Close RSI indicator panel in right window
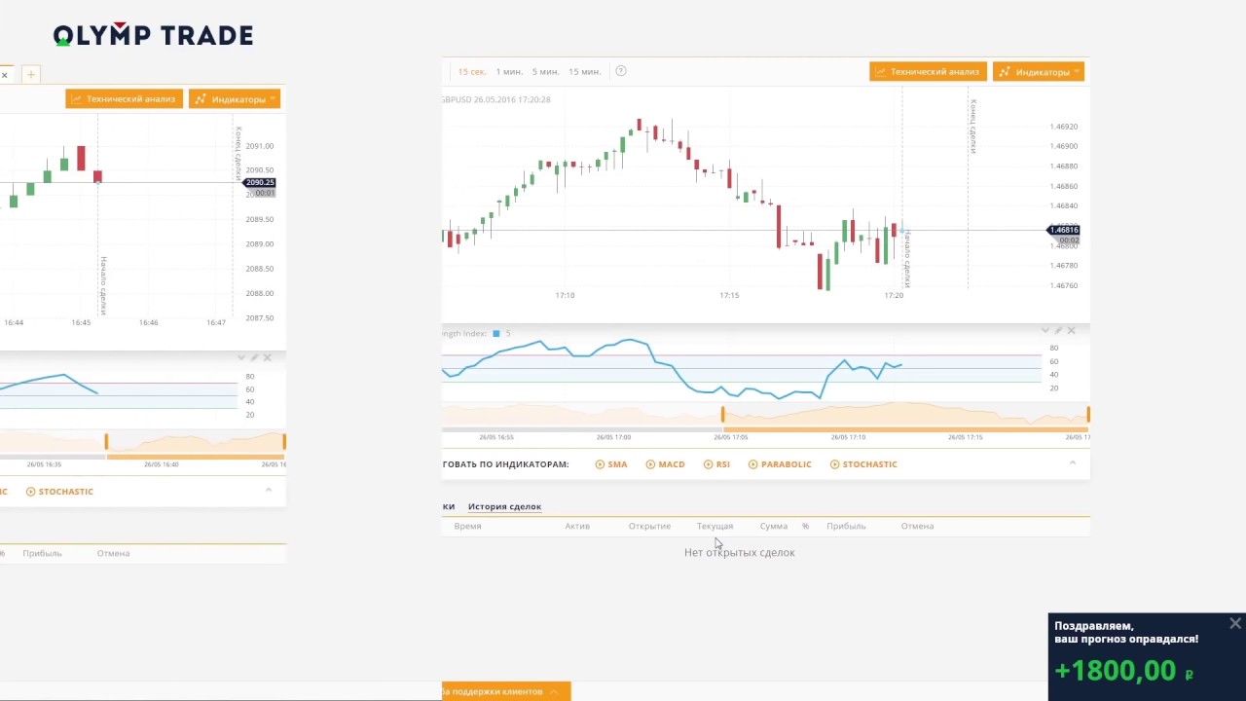The width and height of the screenshot is (1246, 701). point(1072,331)
